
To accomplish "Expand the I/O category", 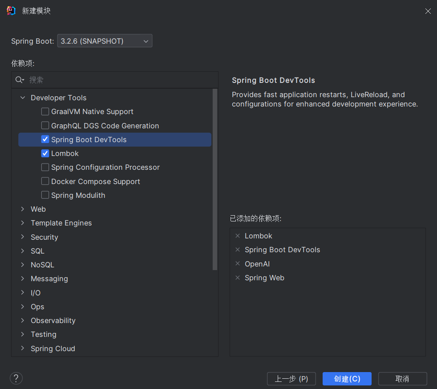I will click(x=23, y=292).
